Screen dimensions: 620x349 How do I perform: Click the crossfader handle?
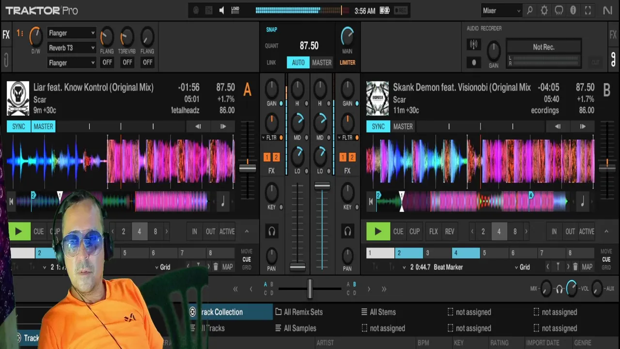310,288
